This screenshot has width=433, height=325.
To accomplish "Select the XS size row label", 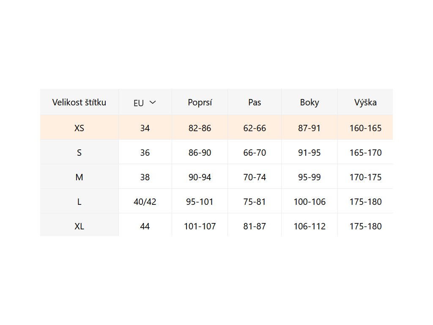I will (x=79, y=128).
